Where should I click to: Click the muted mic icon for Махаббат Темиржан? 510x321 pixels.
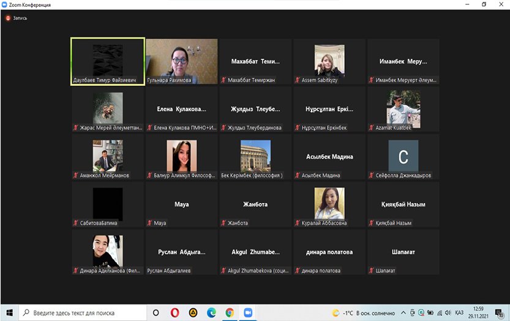coord(224,80)
